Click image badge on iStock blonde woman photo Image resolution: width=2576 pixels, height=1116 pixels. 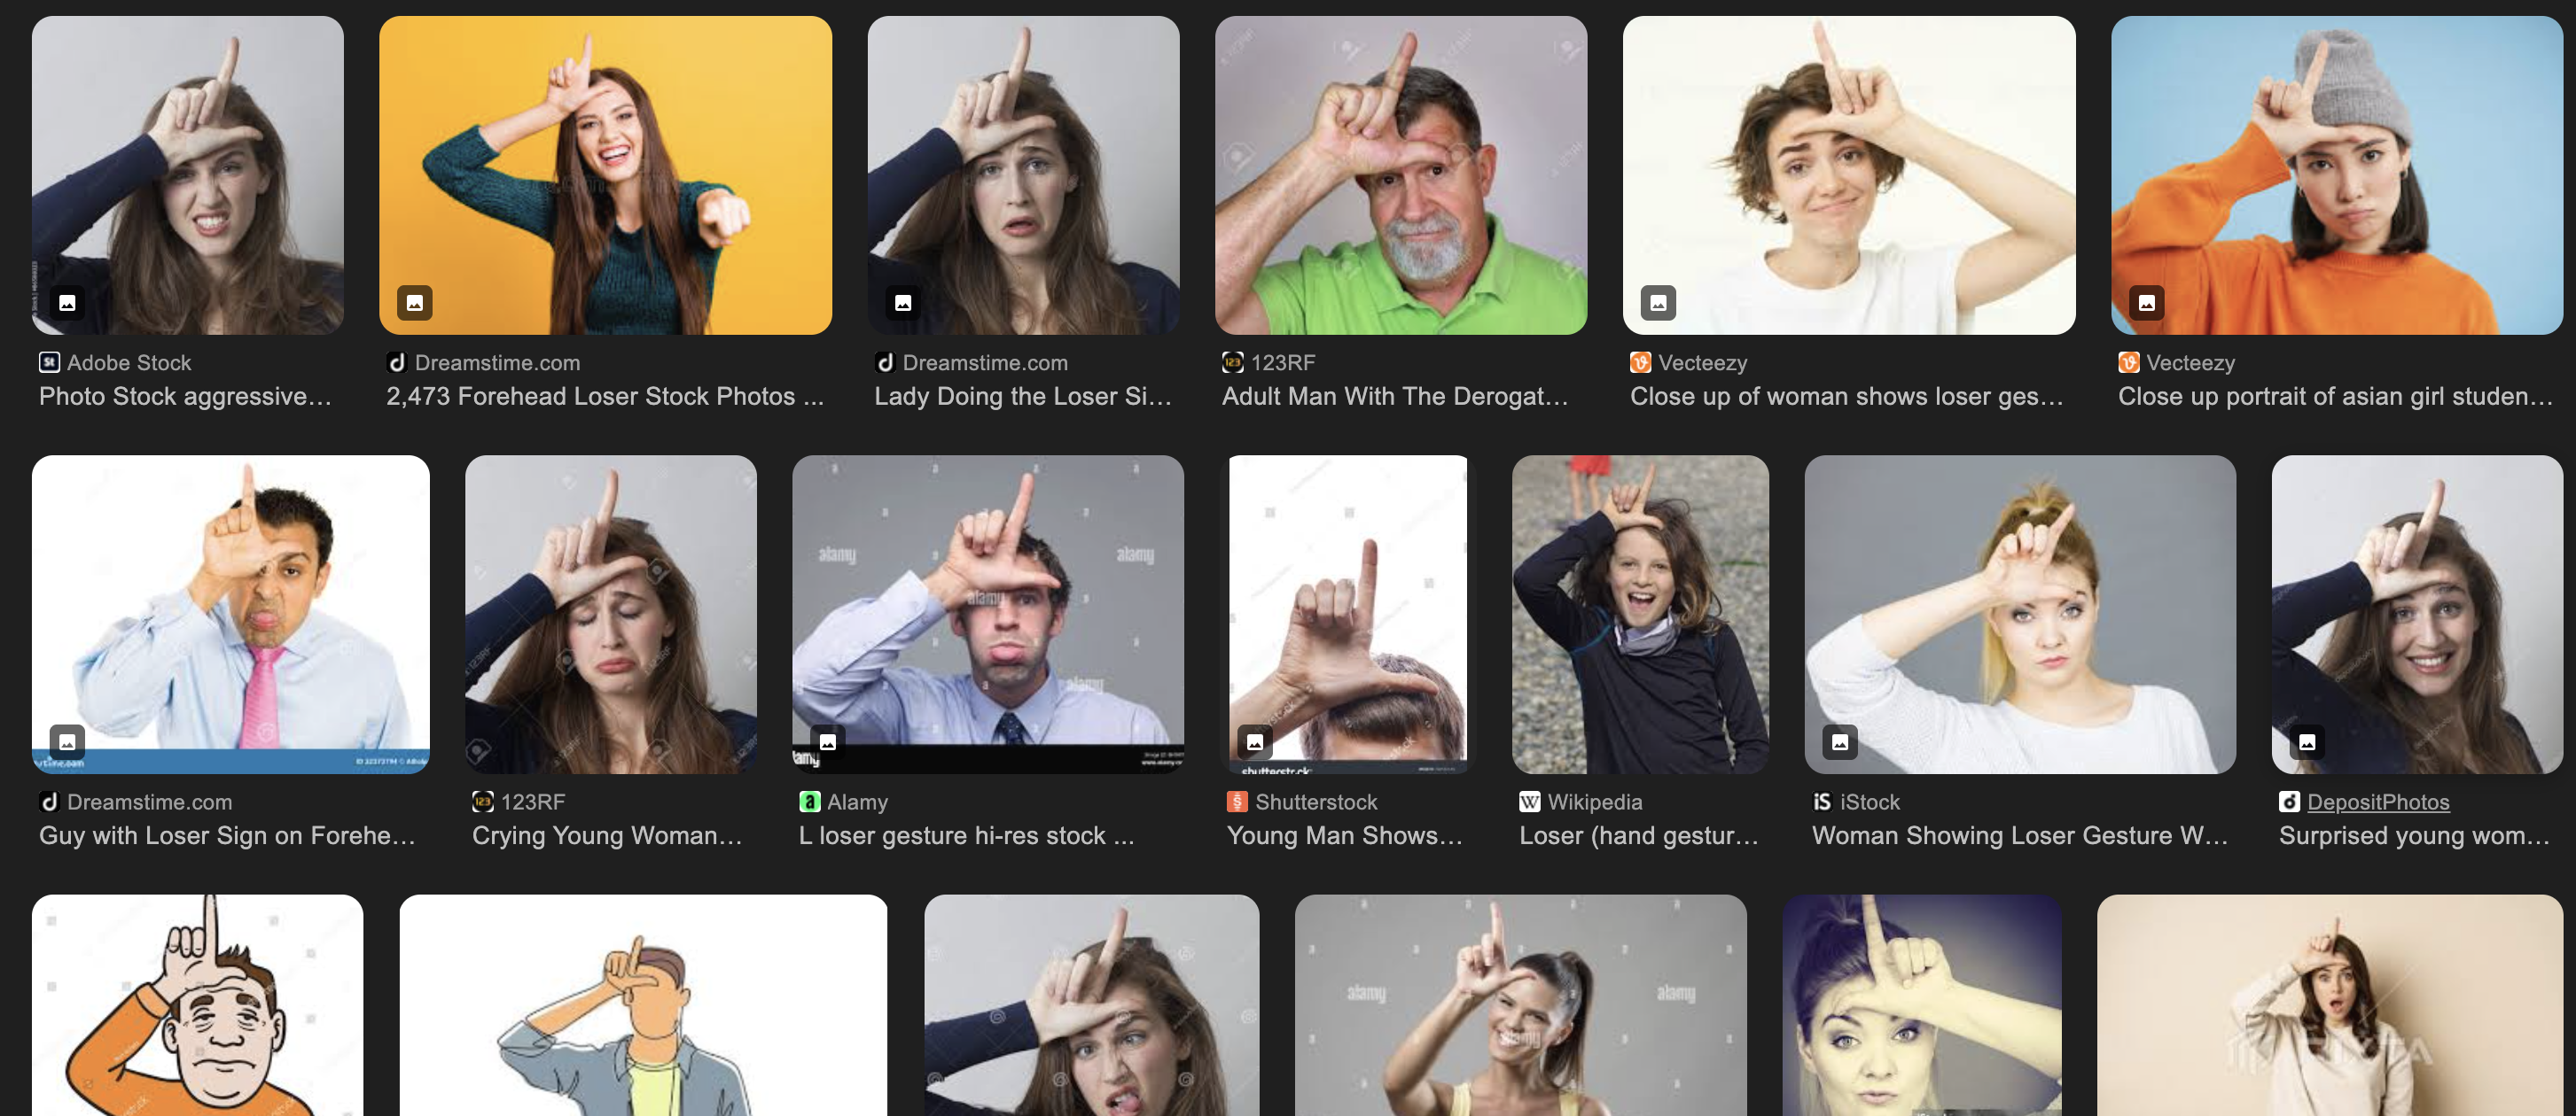point(1839,741)
